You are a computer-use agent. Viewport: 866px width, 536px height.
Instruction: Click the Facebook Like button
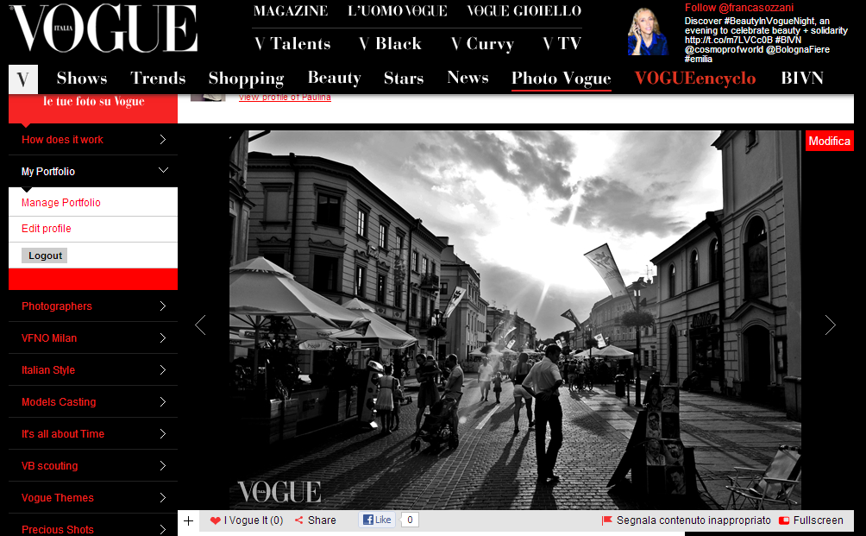[377, 520]
